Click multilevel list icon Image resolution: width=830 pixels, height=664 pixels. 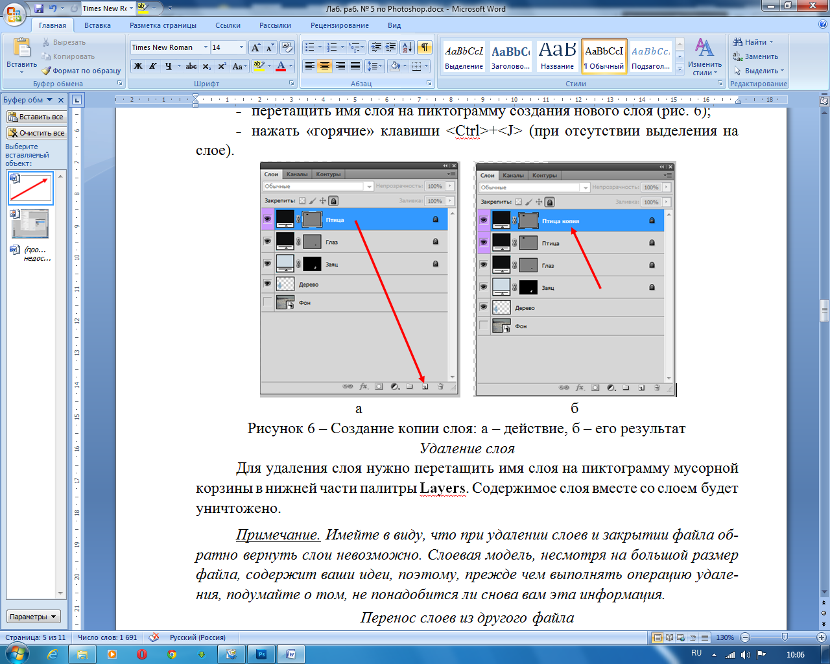(355, 47)
